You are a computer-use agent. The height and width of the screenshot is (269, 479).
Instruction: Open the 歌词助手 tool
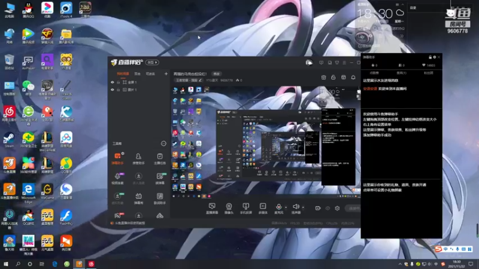(160, 198)
